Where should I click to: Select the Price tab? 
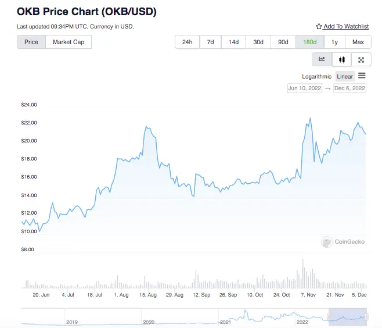point(31,42)
